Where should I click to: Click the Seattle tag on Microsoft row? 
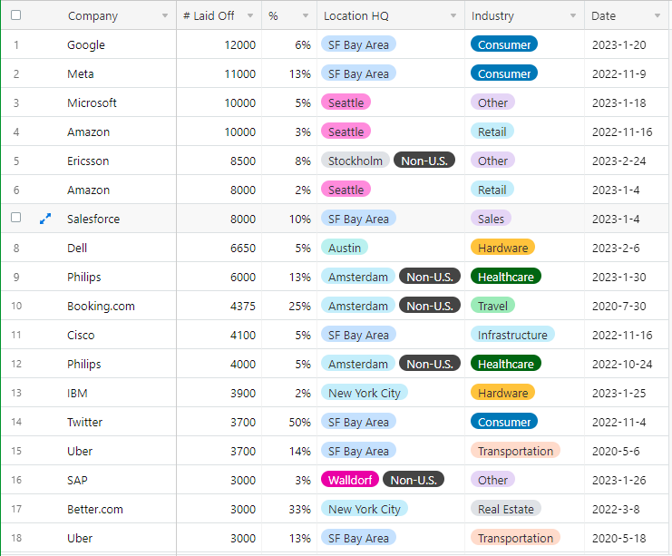click(x=346, y=102)
